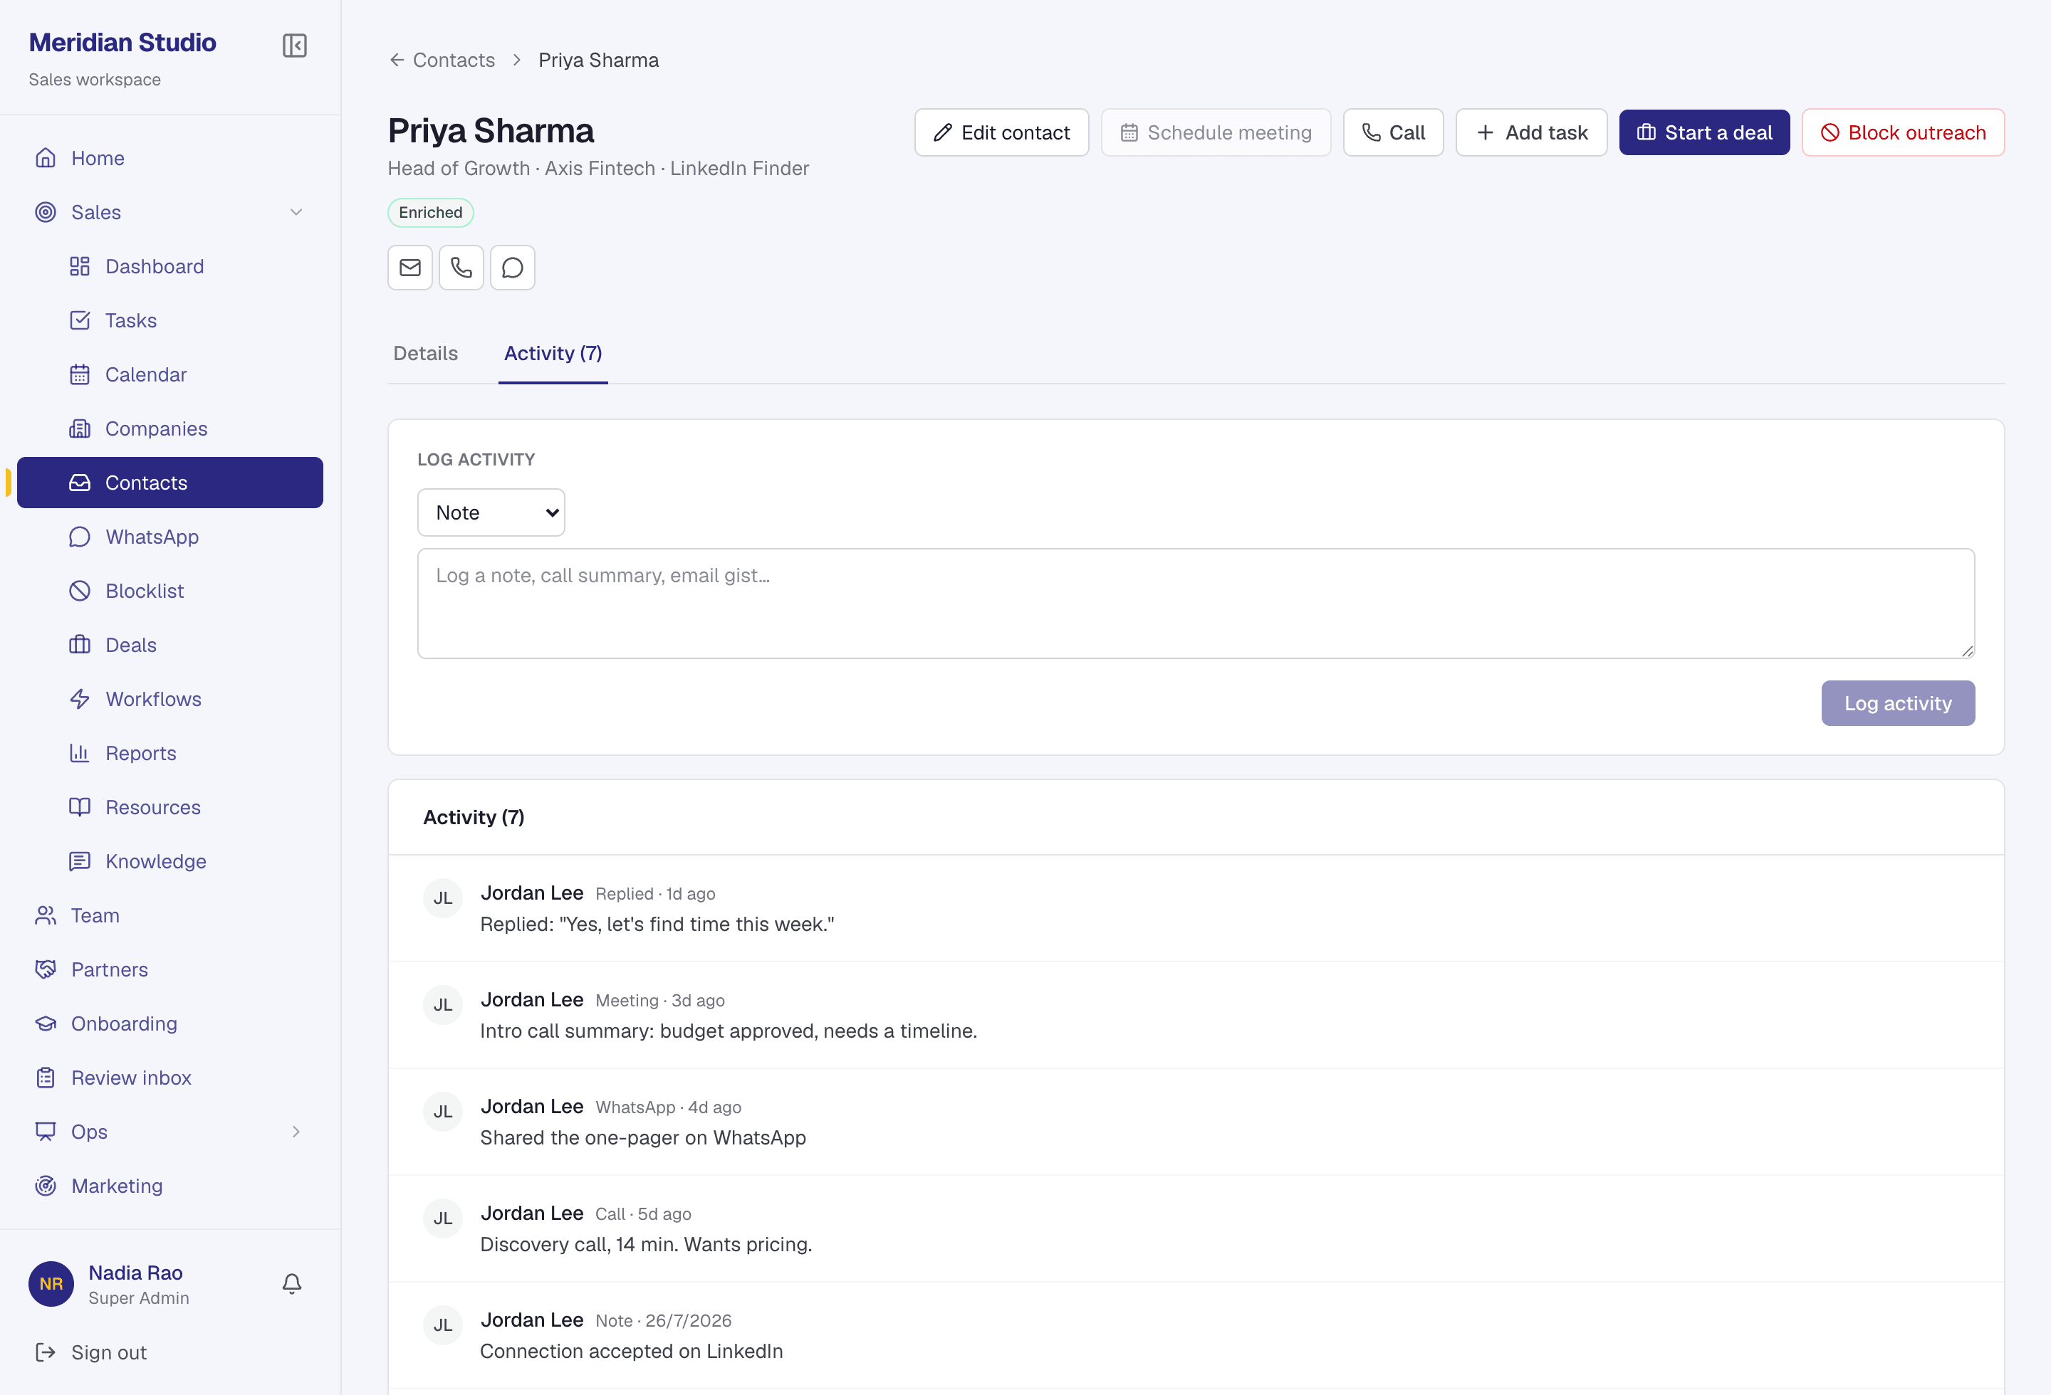This screenshot has height=1395, width=2051.
Task: Open Calendar in sidebar
Action: point(169,375)
